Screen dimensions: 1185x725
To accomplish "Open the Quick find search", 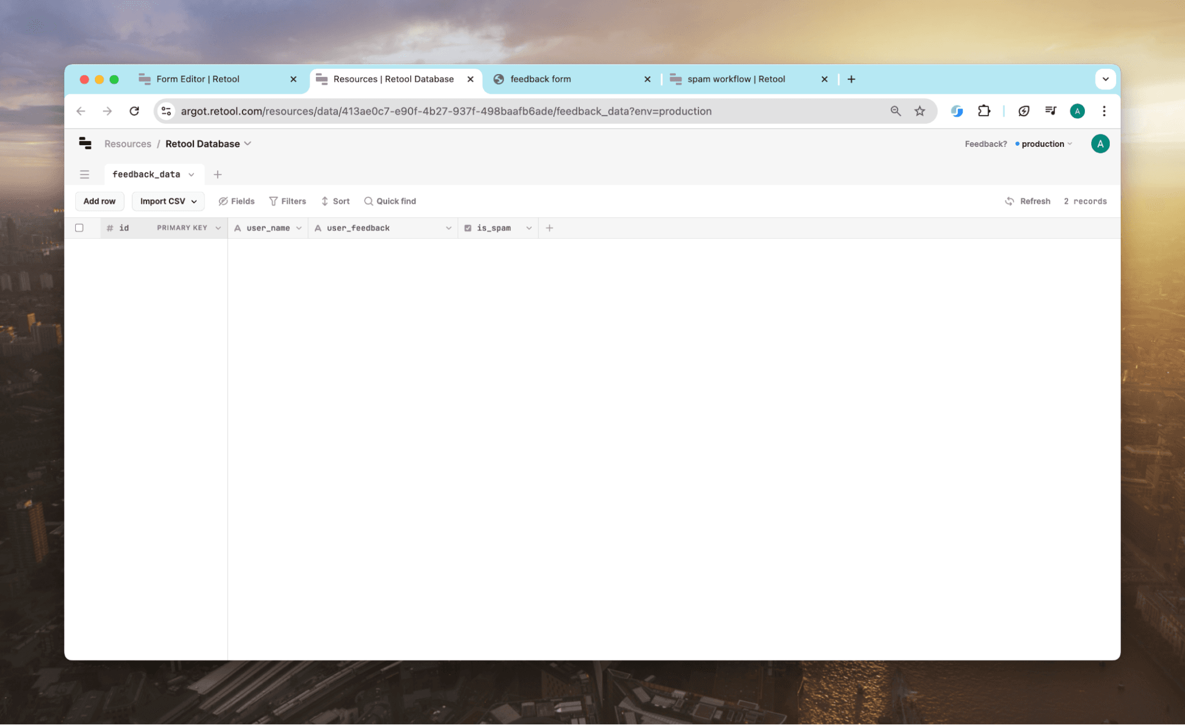I will click(390, 201).
